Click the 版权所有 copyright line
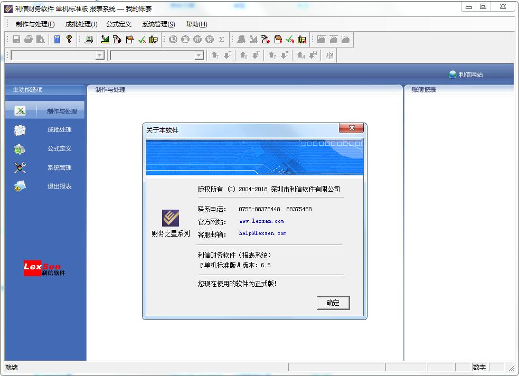This screenshot has width=519, height=376. (269, 189)
